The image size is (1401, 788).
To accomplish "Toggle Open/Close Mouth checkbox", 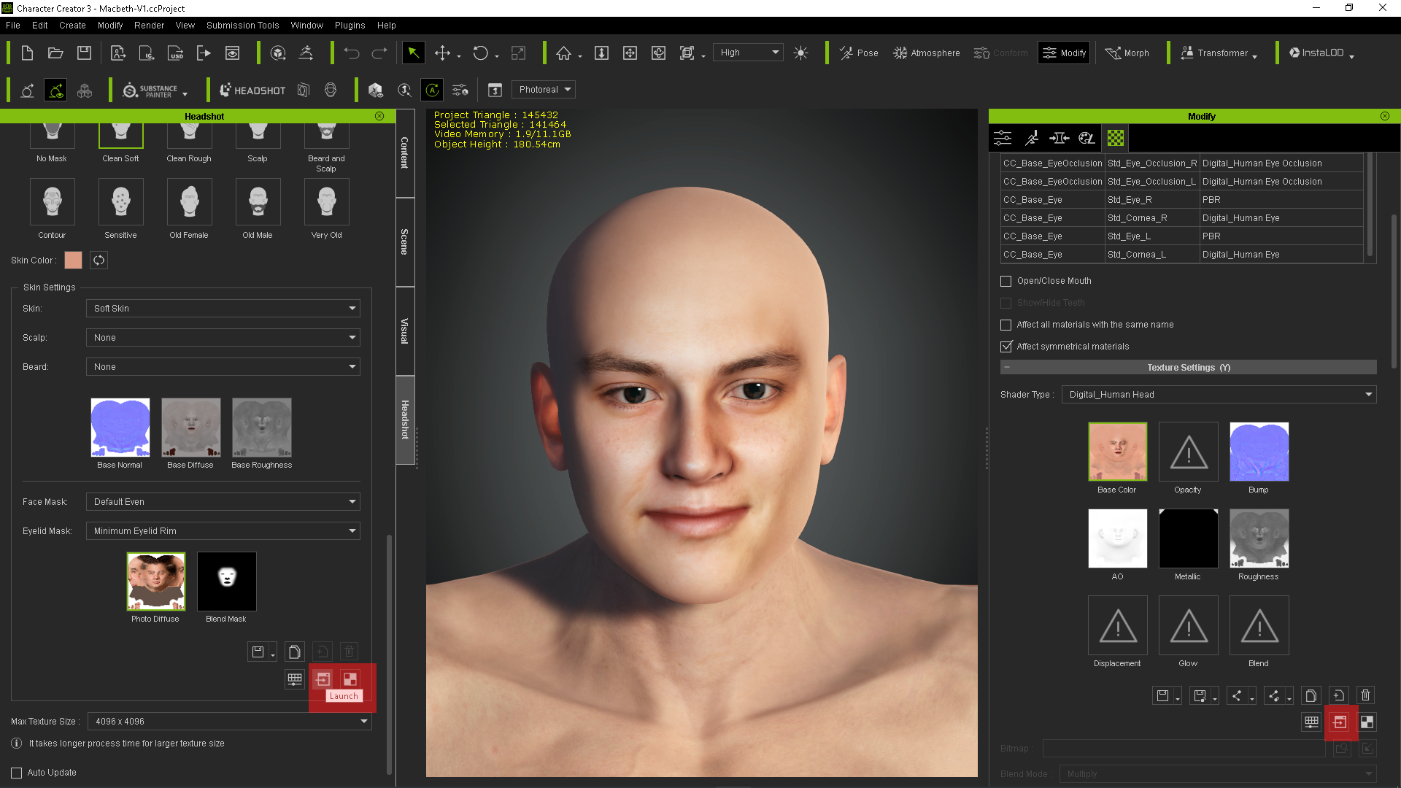I will click(1006, 281).
